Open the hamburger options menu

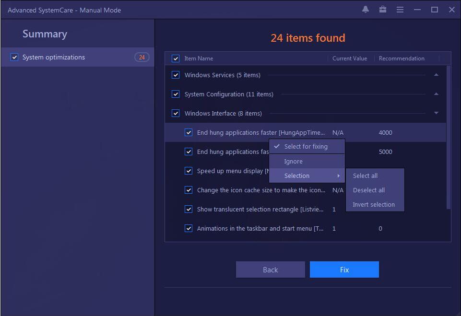coord(400,10)
